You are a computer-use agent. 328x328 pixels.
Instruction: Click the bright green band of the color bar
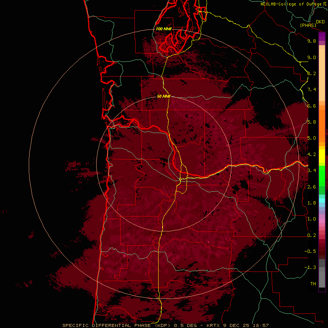click(322, 176)
